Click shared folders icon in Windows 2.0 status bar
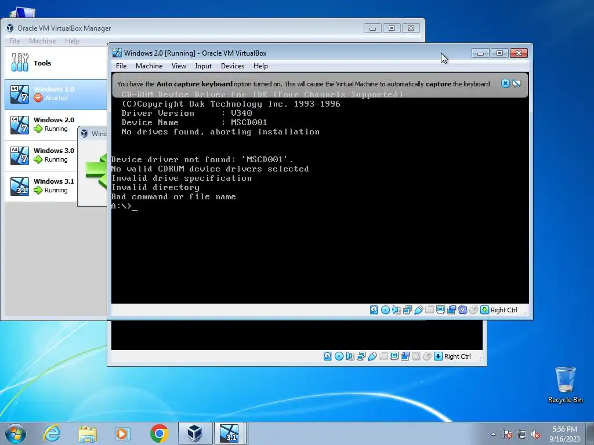 [430, 310]
